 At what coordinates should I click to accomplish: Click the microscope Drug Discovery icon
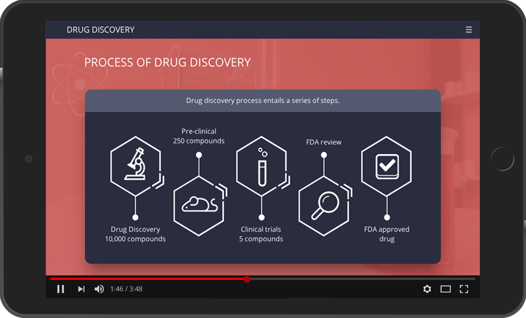135,165
